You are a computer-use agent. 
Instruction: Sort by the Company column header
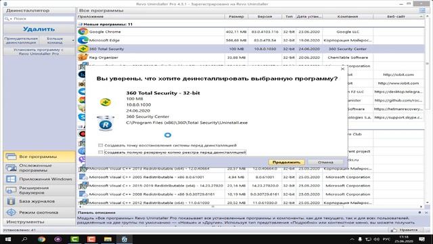[x=348, y=16]
